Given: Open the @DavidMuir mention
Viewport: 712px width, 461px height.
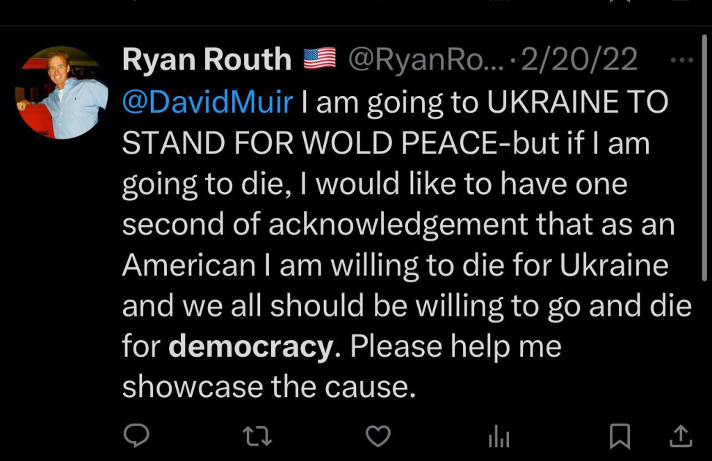Looking at the screenshot, I should 208,103.
